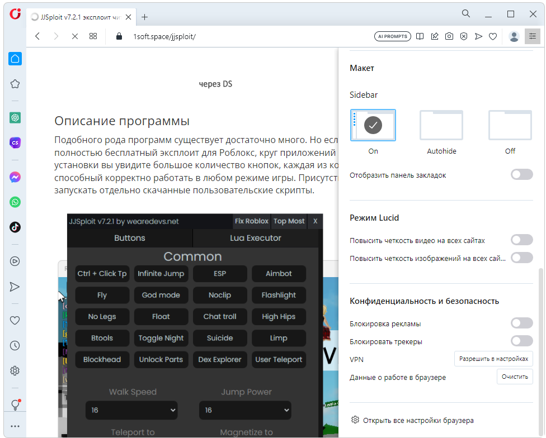Screen dimensions: 546x438
Task: Click VPN allow in settings button
Action: click(493, 359)
